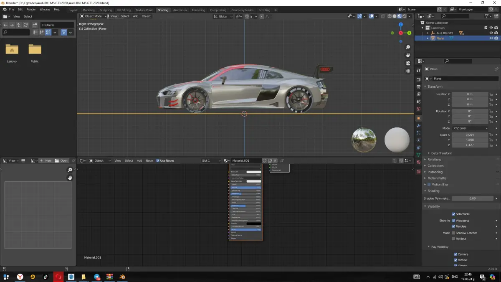Hide the Plane object using eye icon
Image resolution: width=501 pixels, height=282 pixels.
(491, 38)
